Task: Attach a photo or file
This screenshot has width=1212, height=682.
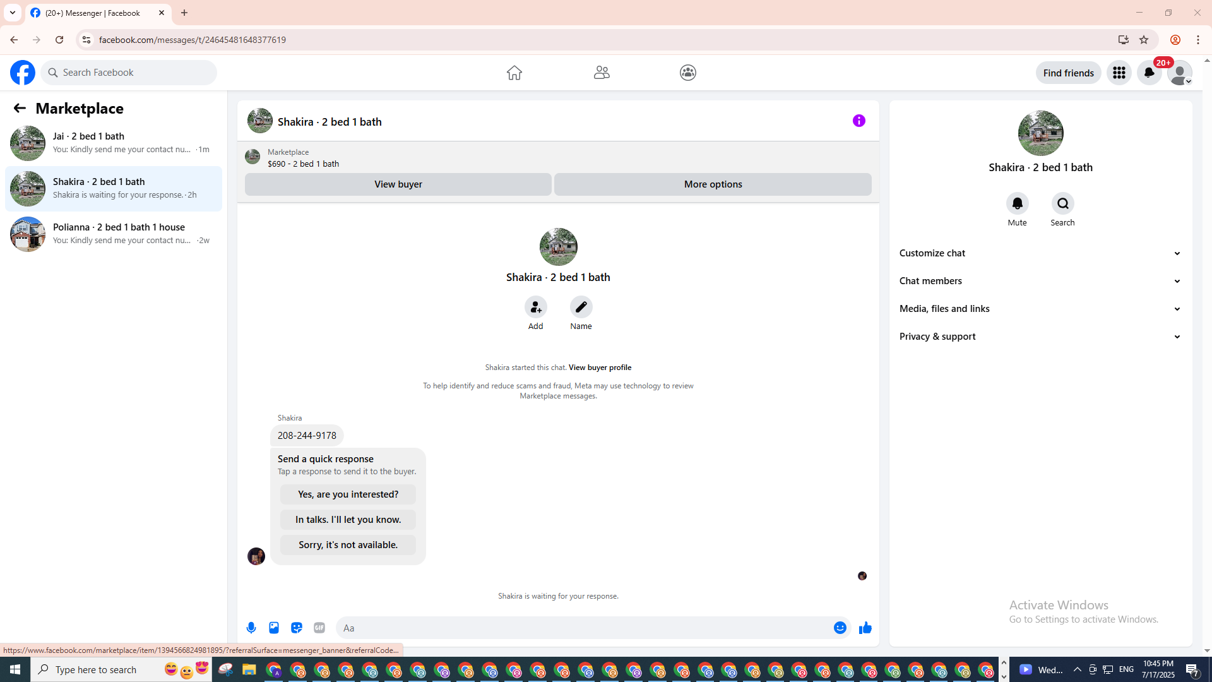Action: click(274, 628)
